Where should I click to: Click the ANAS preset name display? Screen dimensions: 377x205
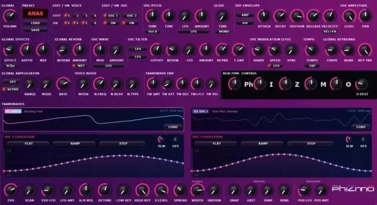coord(35,14)
